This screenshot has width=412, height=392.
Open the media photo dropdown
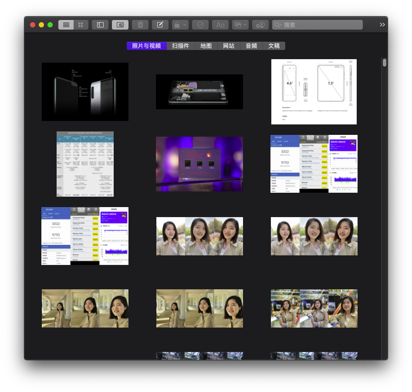coord(240,25)
